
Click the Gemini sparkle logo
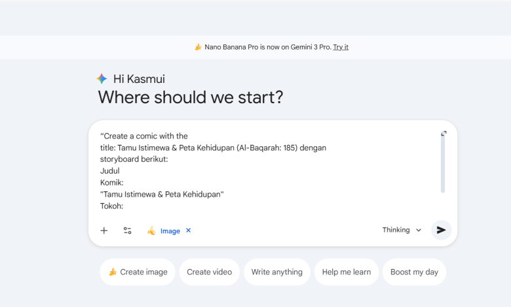[102, 79]
